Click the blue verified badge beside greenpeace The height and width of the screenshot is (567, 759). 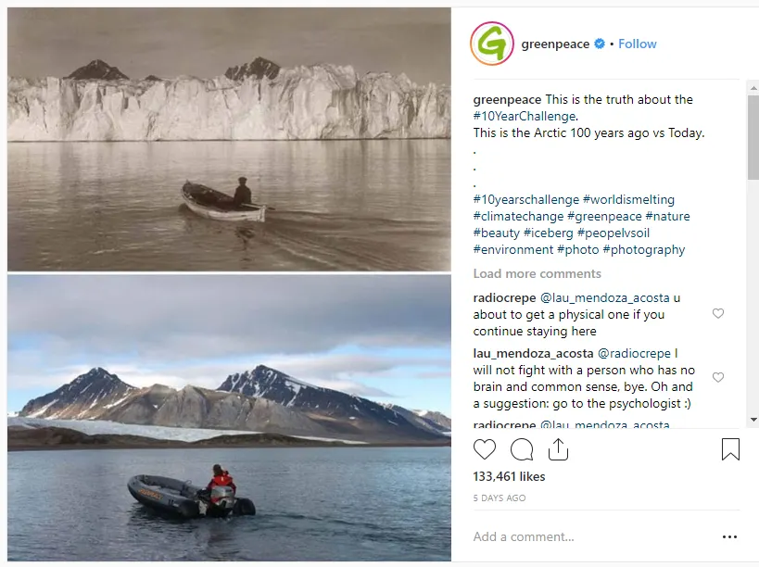[600, 44]
